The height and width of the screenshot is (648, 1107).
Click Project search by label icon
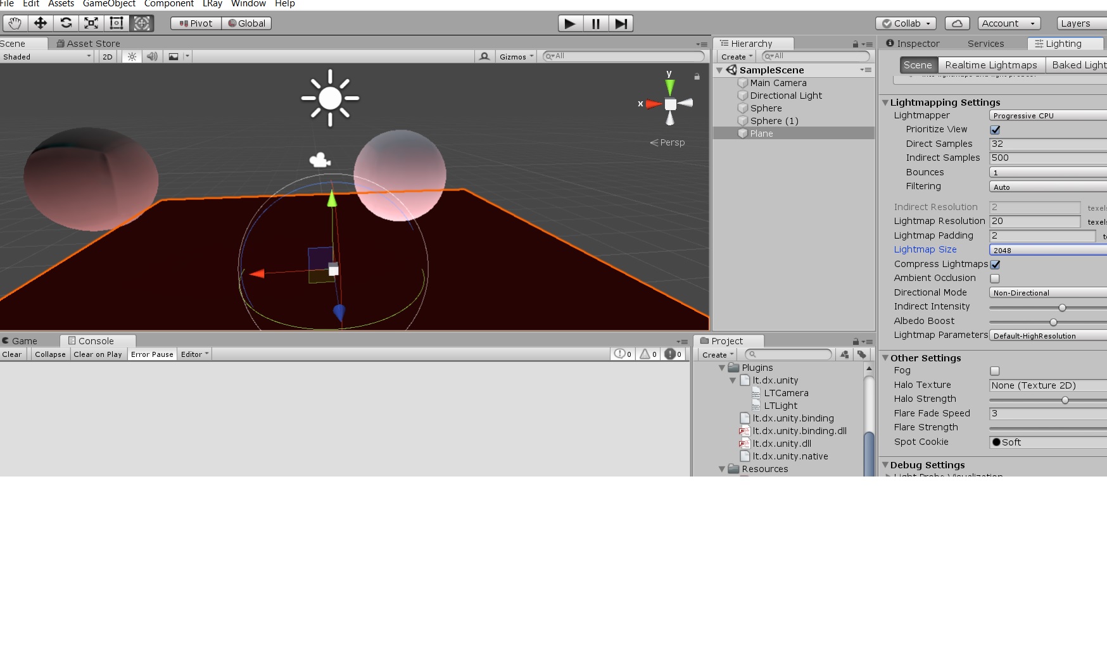point(862,355)
